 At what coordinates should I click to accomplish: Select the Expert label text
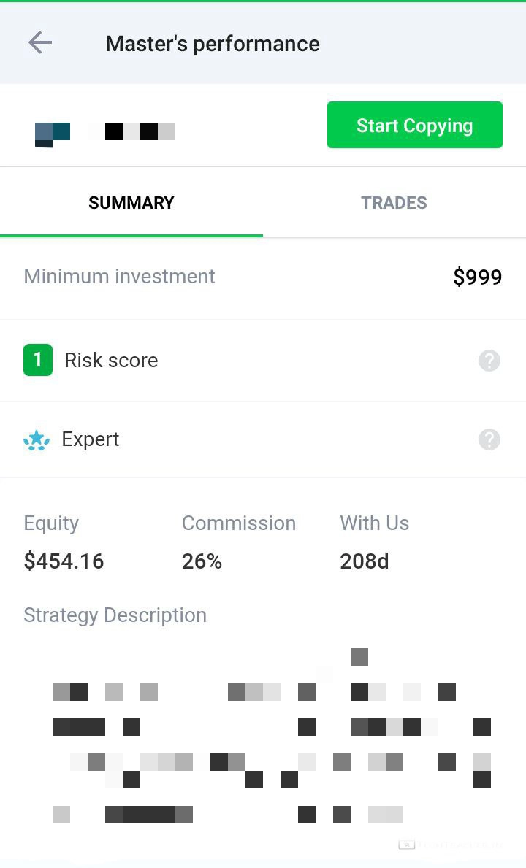(91, 439)
